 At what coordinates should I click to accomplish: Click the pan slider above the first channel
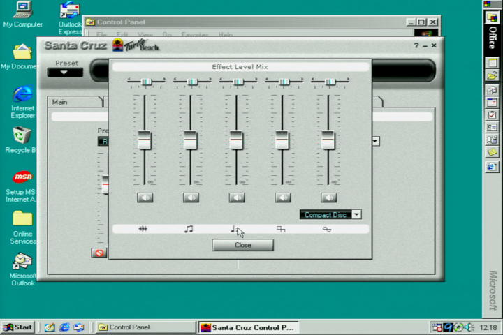coord(146,82)
